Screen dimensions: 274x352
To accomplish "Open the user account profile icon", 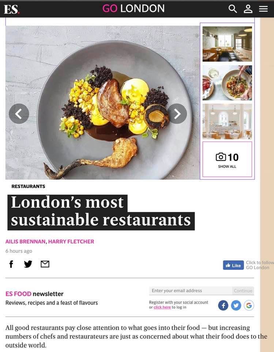I will (248, 9).
